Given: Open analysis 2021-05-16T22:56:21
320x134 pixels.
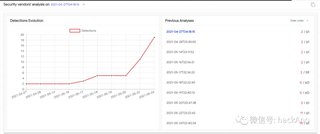Looking at the screenshot, I should 180,62.
